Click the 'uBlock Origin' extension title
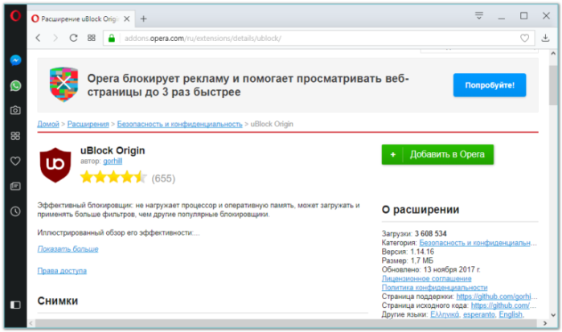 (x=113, y=150)
